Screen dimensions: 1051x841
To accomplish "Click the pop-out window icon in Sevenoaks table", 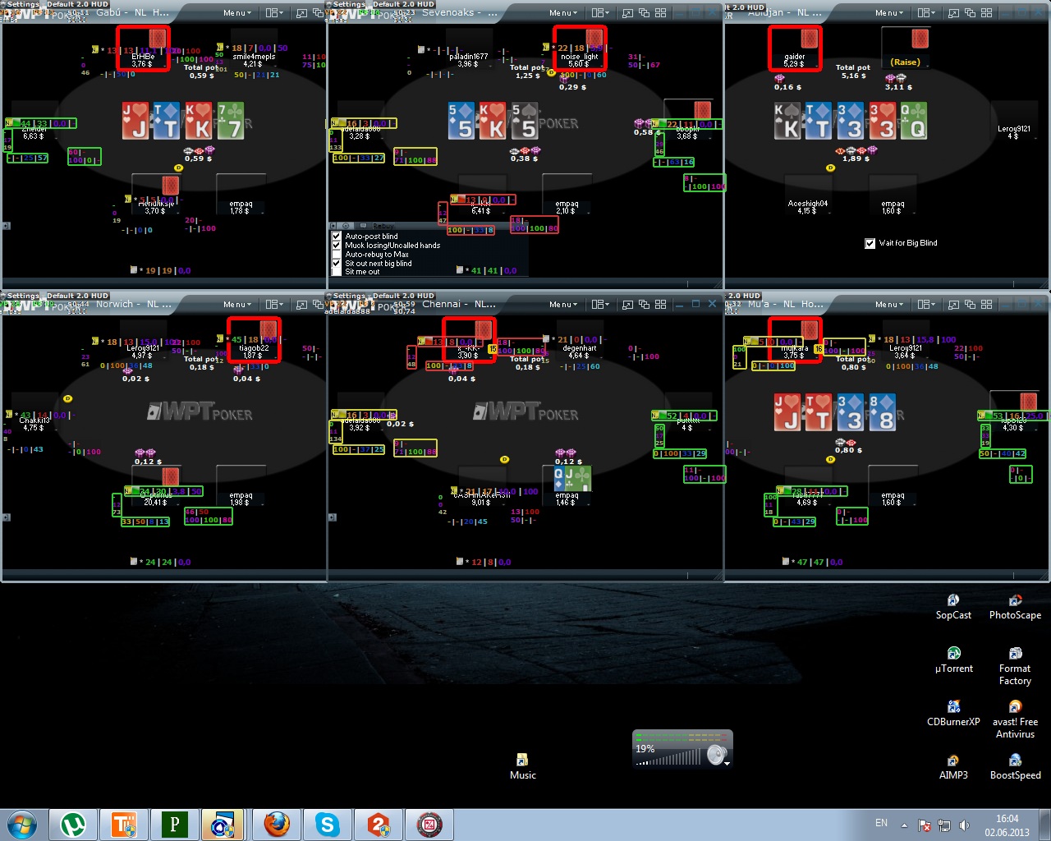I will point(627,13).
